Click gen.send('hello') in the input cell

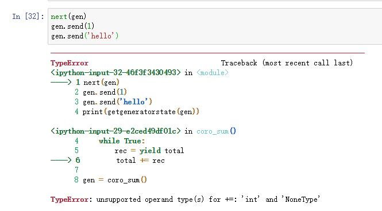click(84, 36)
